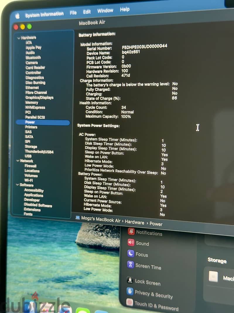Click Power in the path bar
The width and height of the screenshot is (234, 313).
click(x=156, y=224)
